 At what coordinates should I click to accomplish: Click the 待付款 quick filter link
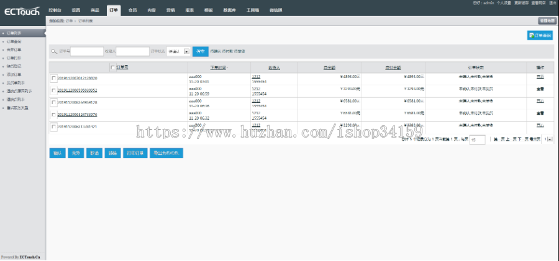[227, 51]
